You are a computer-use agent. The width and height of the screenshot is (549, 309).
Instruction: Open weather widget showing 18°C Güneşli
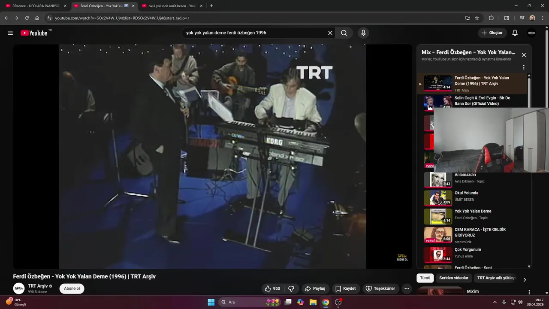point(16,302)
